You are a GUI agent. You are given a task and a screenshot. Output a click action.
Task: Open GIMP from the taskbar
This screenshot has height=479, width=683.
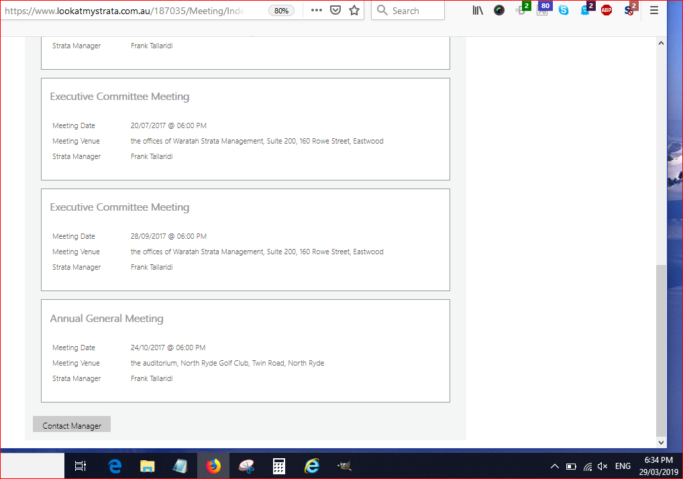click(345, 466)
